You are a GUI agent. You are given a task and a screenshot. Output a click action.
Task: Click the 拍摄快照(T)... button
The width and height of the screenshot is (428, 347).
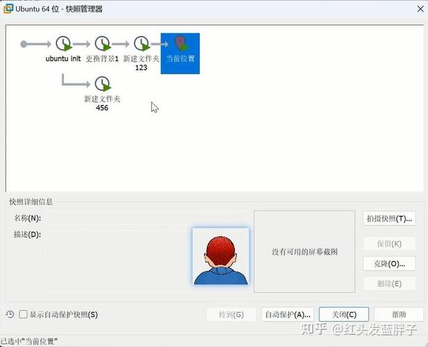coord(389,219)
